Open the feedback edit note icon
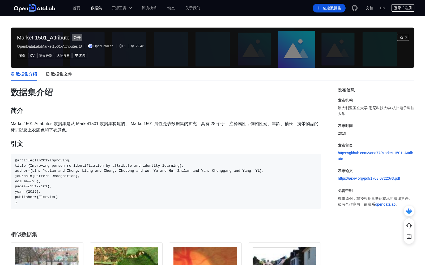This screenshot has height=265, width=425. click(x=409, y=236)
